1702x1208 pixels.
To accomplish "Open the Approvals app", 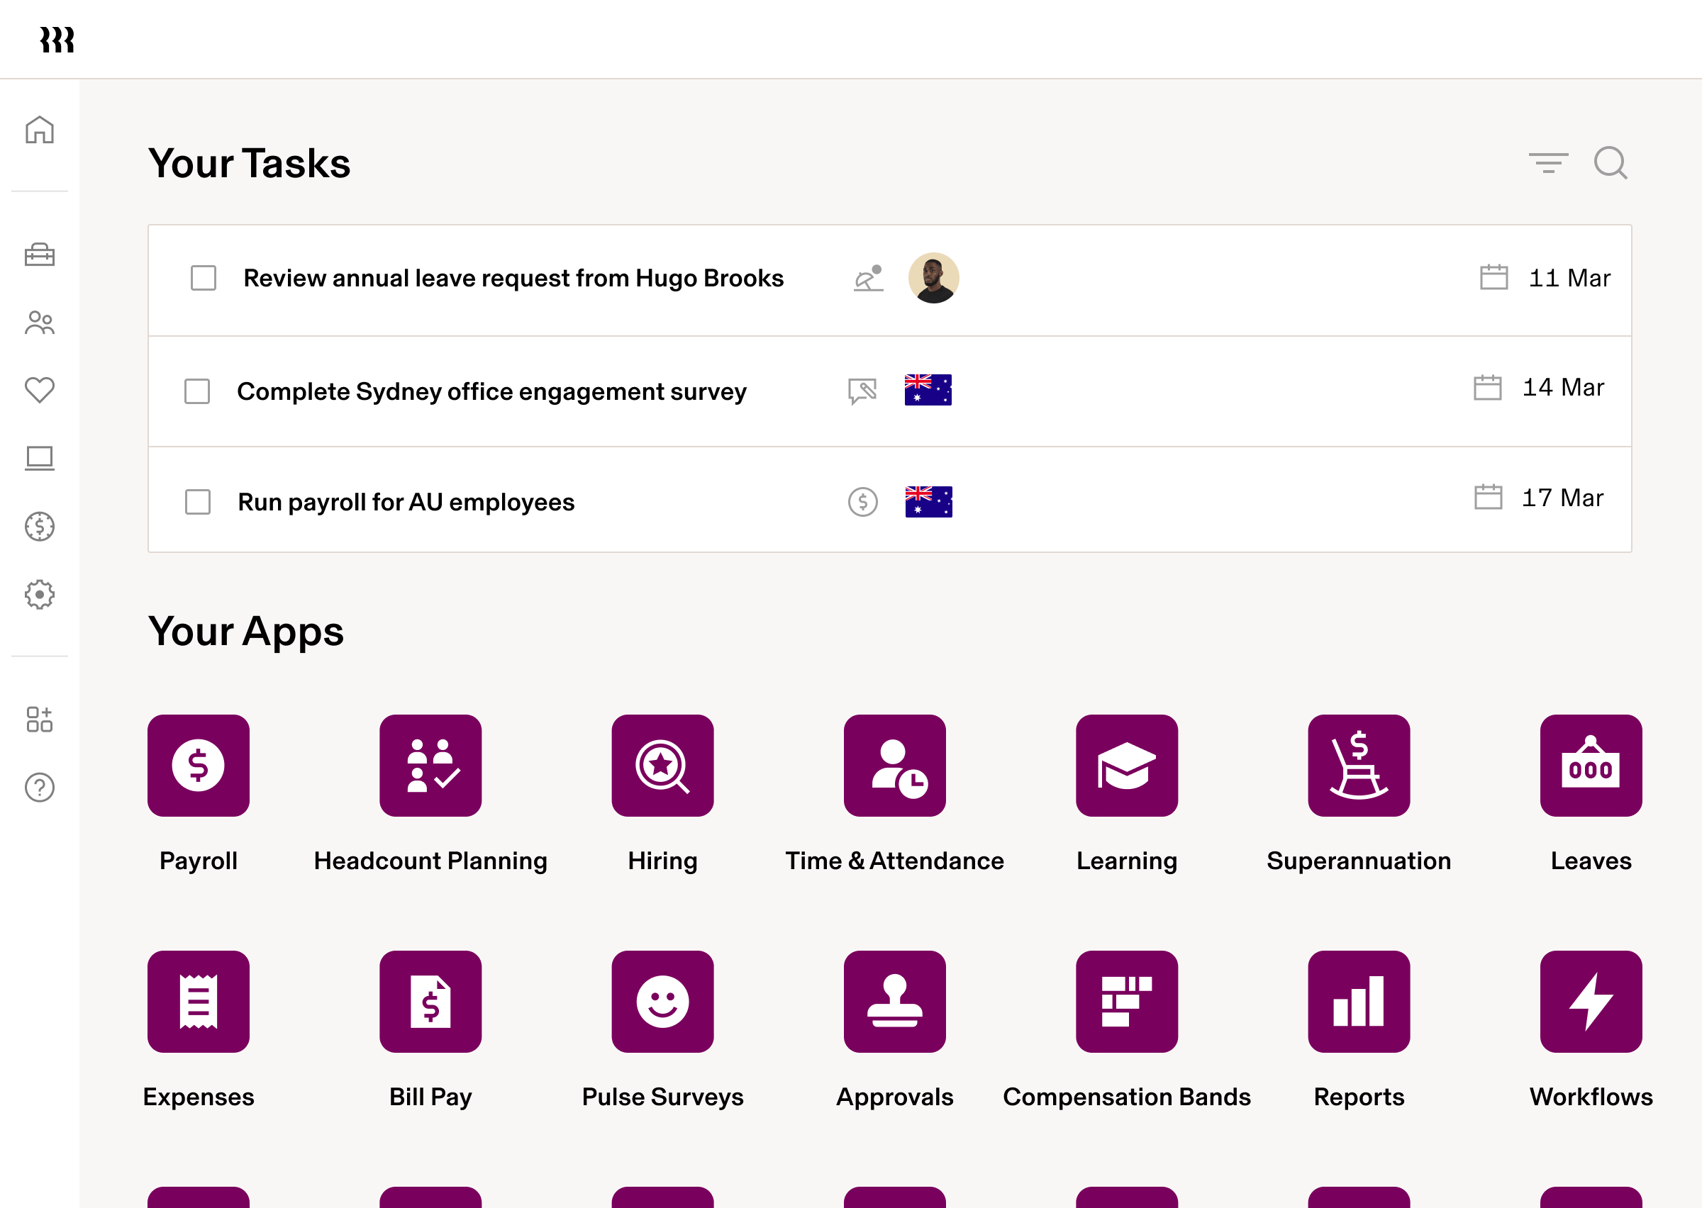I will [x=895, y=1001].
